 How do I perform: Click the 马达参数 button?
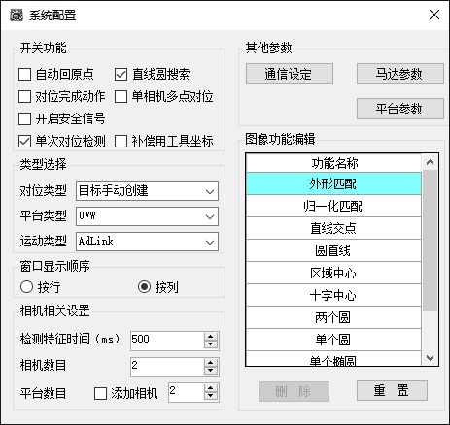tap(400, 74)
